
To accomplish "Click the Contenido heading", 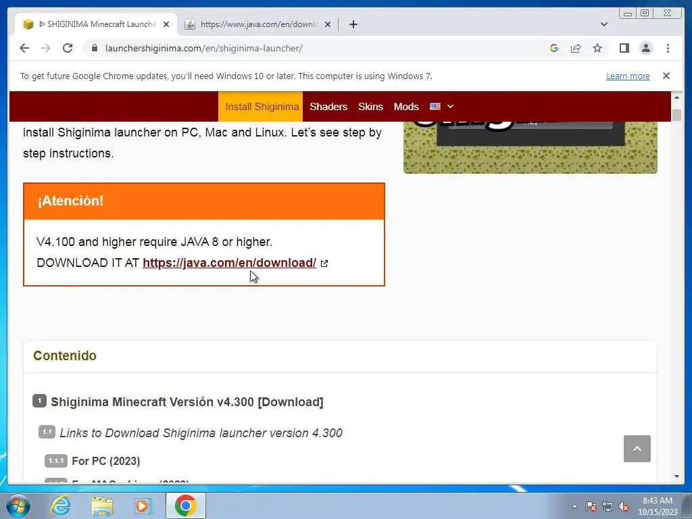I will (65, 355).
